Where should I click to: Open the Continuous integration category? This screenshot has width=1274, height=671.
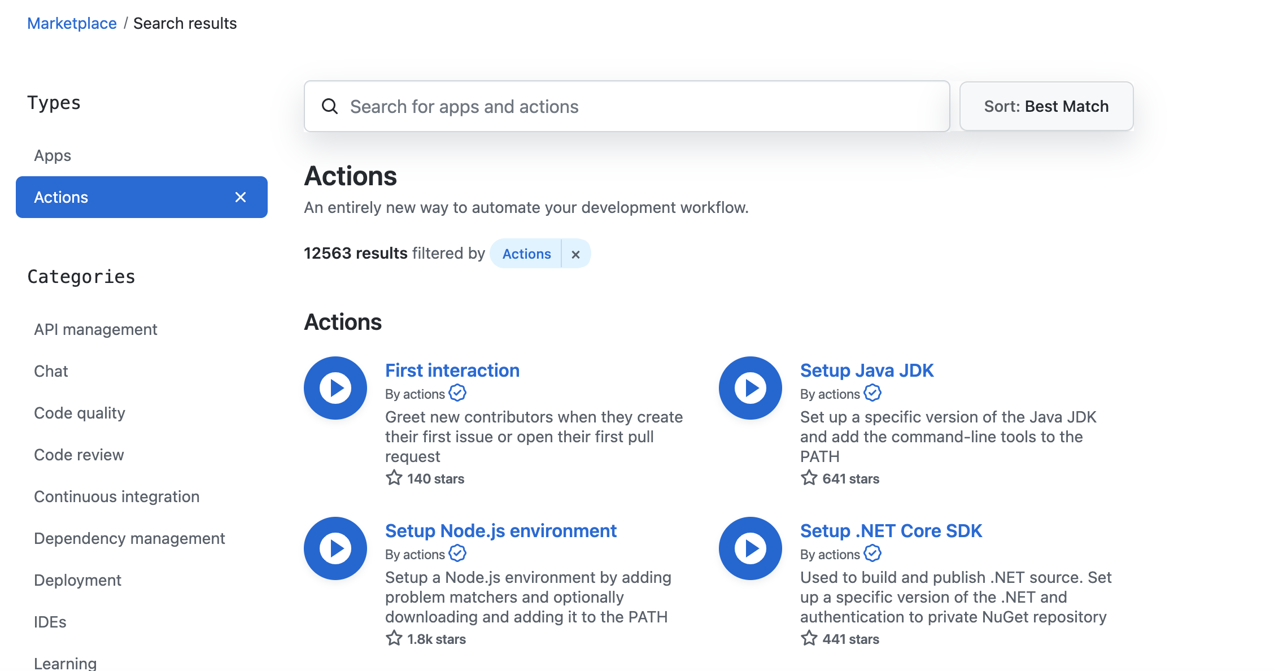pyautogui.click(x=117, y=496)
